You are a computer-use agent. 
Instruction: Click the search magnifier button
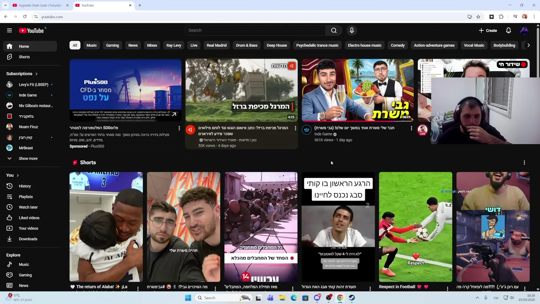click(334, 30)
